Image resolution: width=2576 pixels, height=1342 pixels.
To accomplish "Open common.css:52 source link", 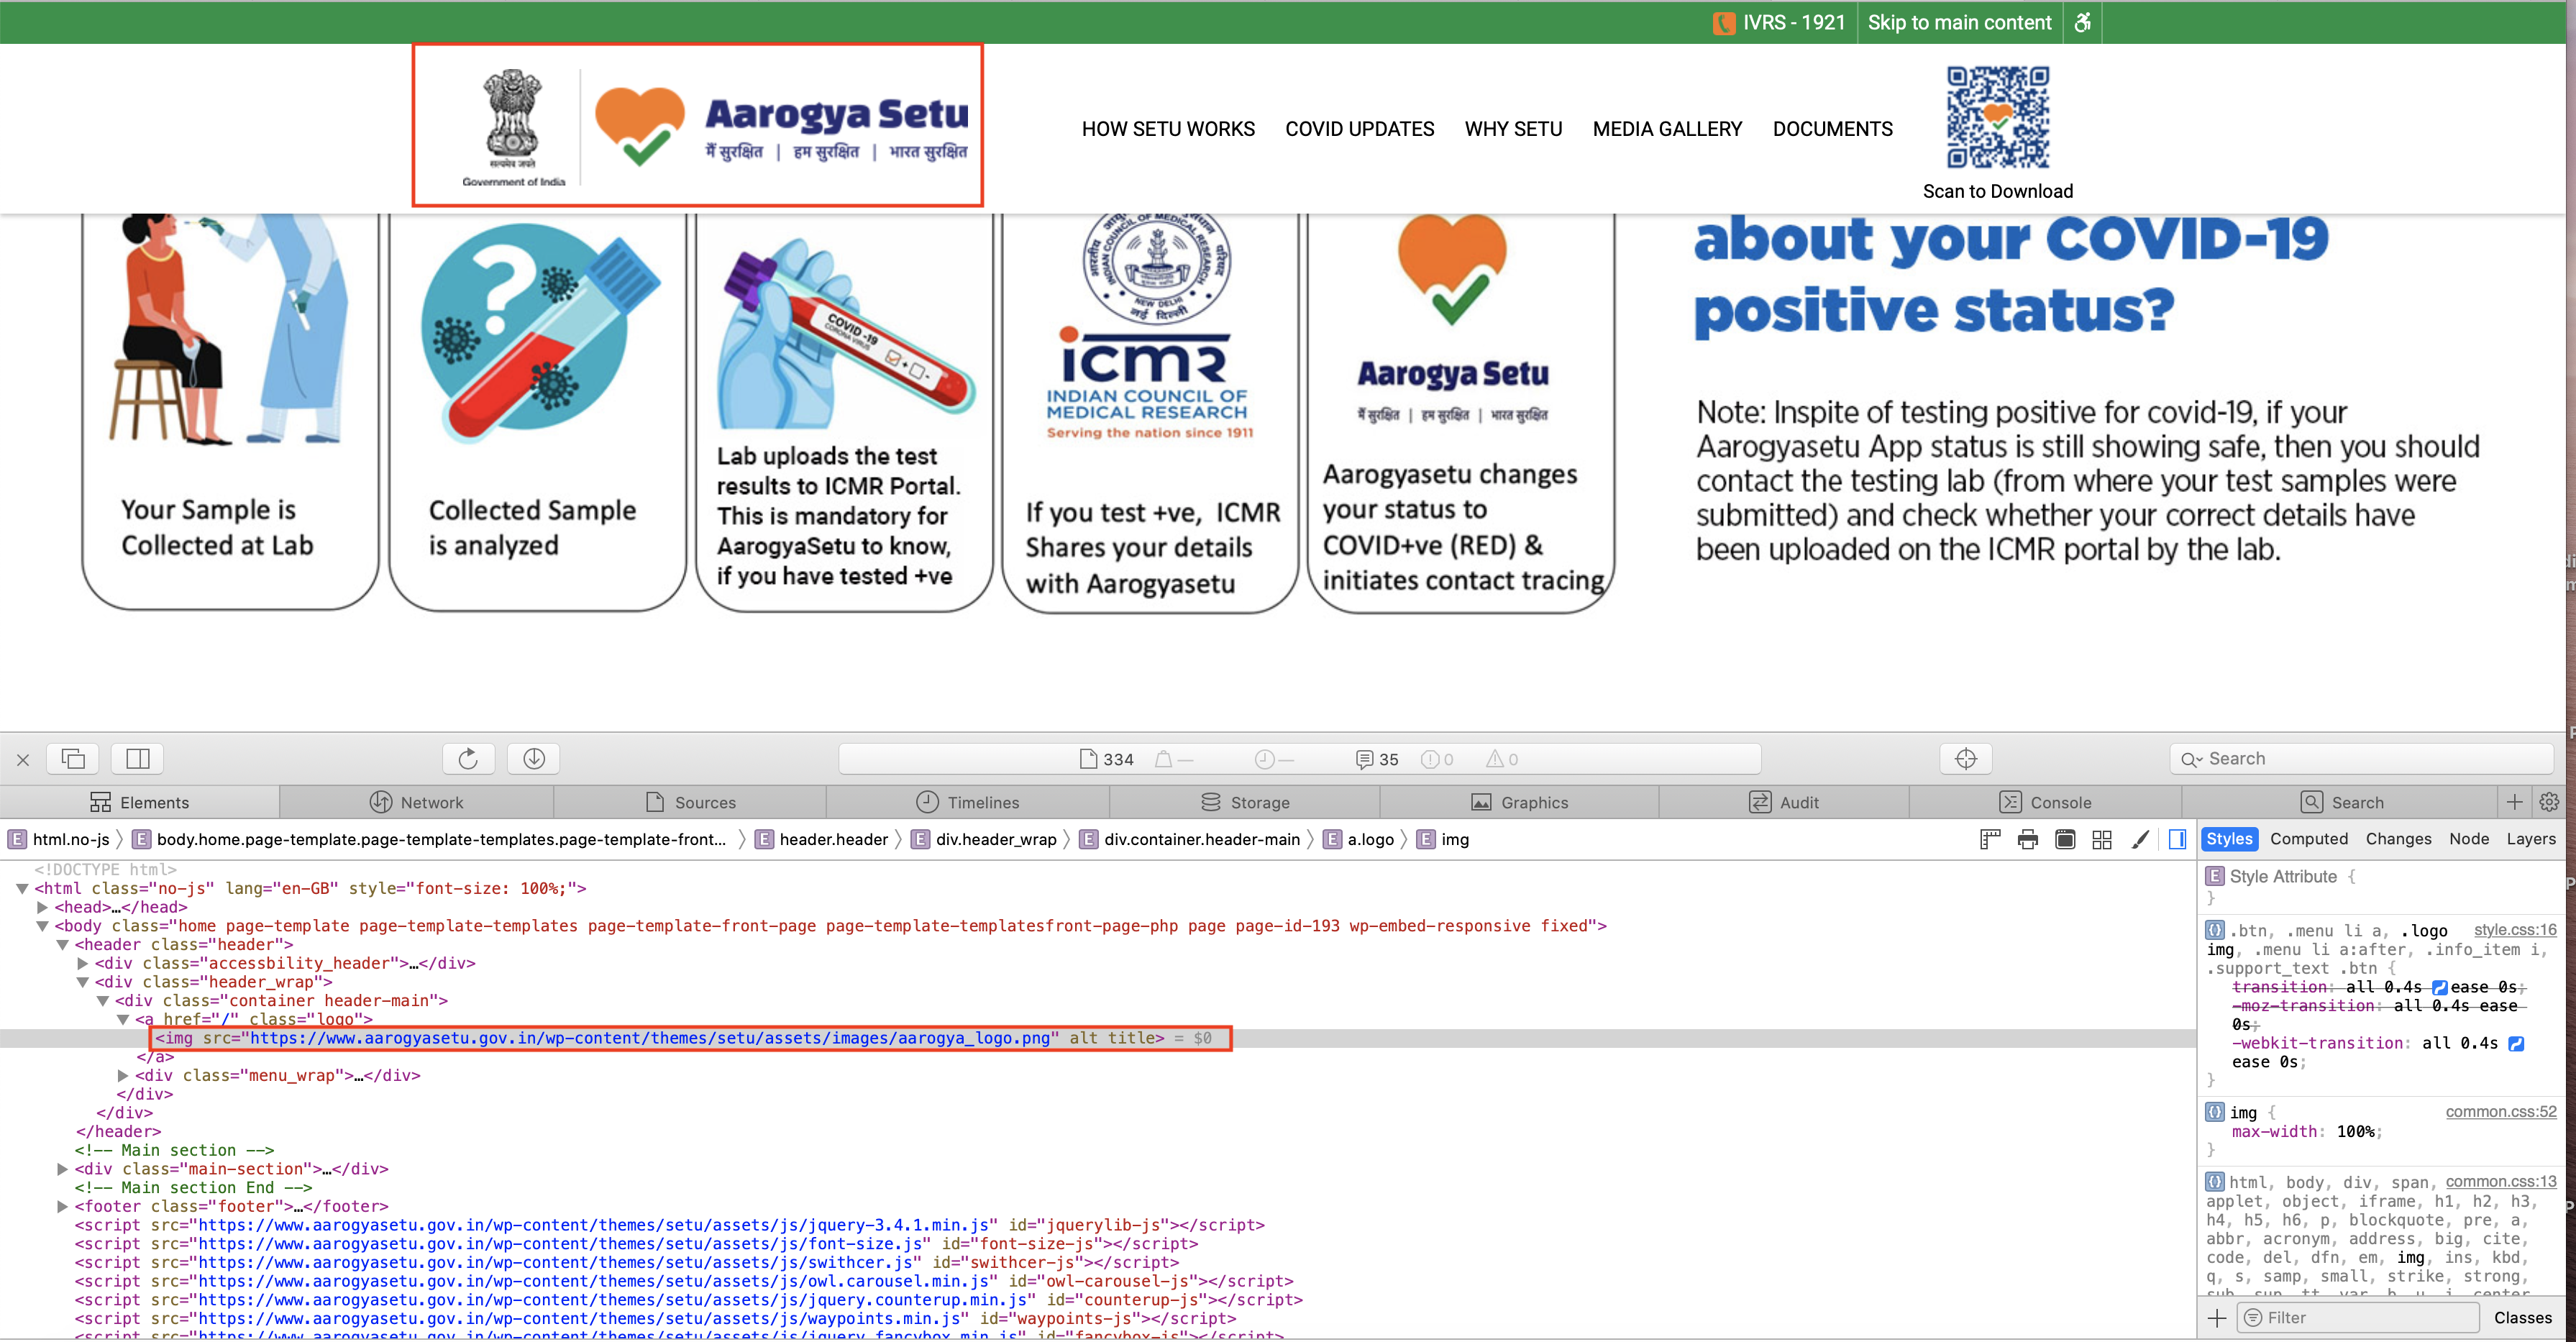I will (2500, 1112).
